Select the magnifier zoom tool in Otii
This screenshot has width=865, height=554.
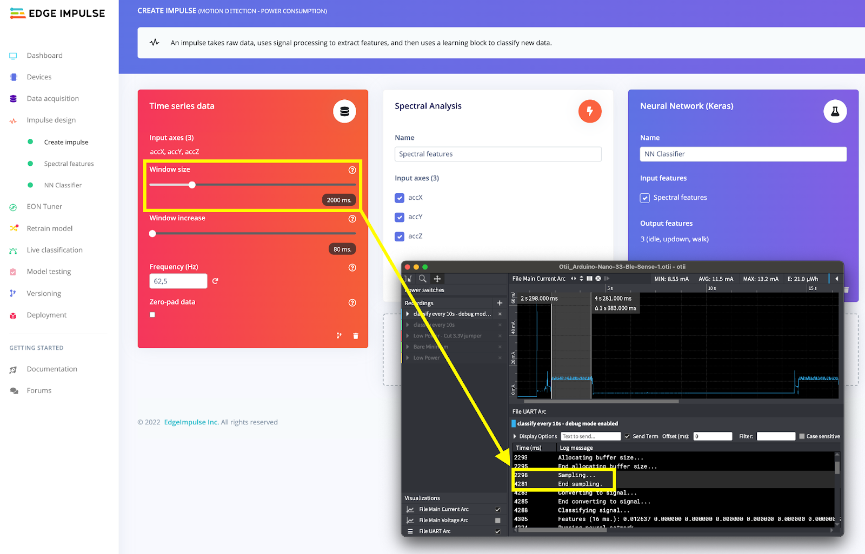point(423,279)
